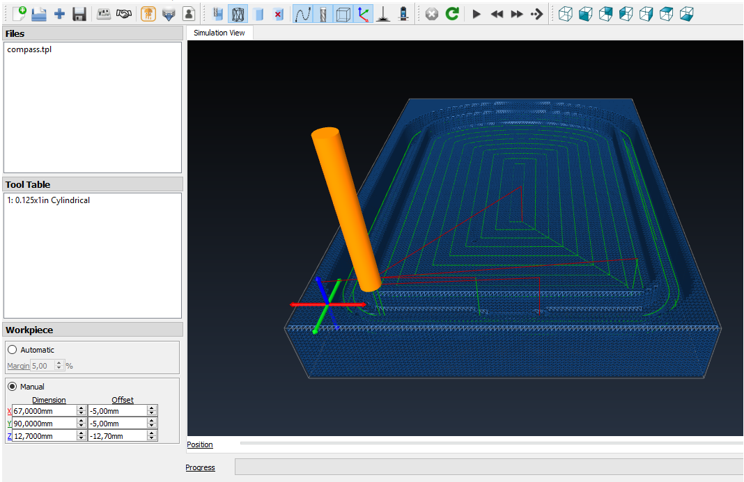This screenshot has height=482, width=744.
Task: Click the Z offset spinner arrows
Action: [152, 436]
